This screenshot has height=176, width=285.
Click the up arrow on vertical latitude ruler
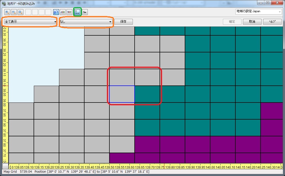(5, 28)
